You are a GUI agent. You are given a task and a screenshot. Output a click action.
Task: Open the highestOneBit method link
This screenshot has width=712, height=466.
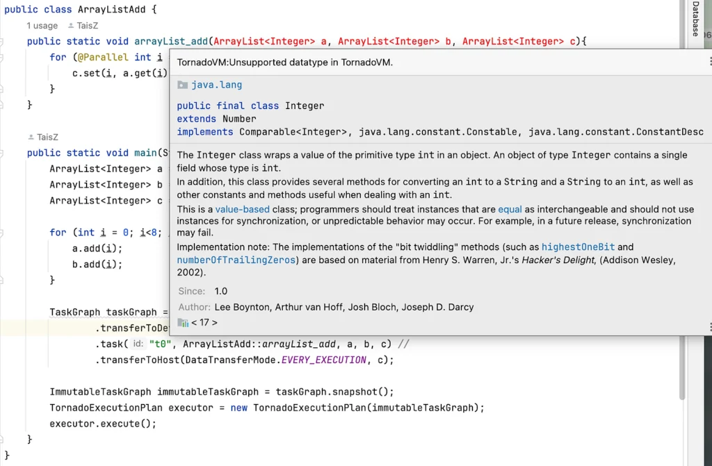coord(578,247)
